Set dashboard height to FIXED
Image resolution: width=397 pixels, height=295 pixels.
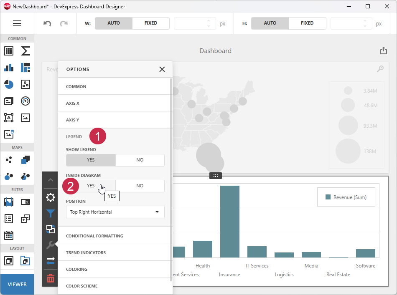(x=307, y=23)
